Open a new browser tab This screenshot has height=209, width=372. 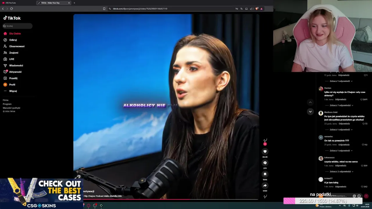[74, 3]
